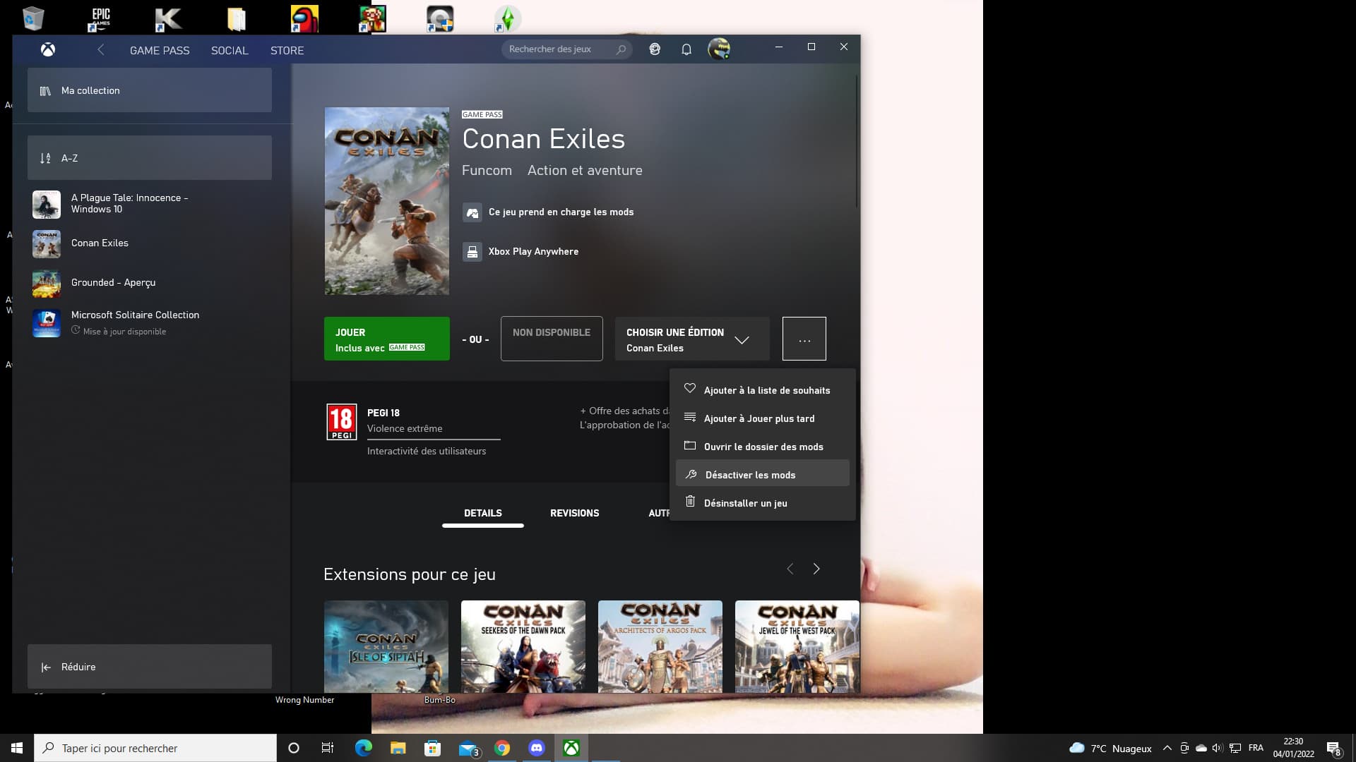Viewport: 1356px width, 762px height.
Task: Open the A-Z sort selector
Action: tap(149, 158)
